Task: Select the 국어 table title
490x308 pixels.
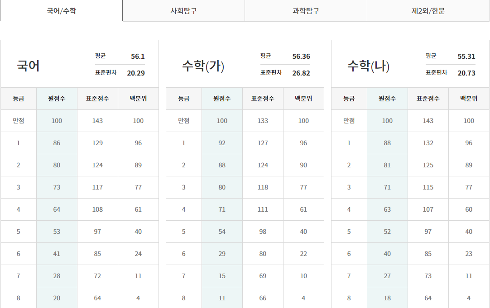Action: pos(29,66)
